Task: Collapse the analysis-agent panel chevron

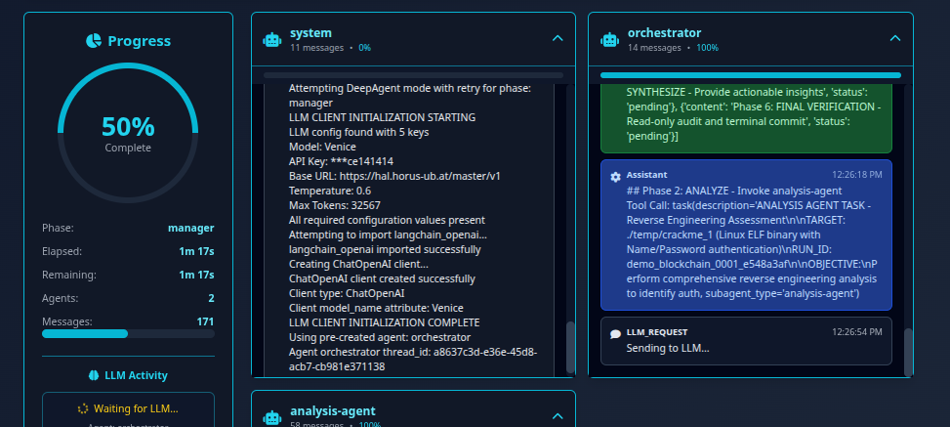Action: (558, 416)
